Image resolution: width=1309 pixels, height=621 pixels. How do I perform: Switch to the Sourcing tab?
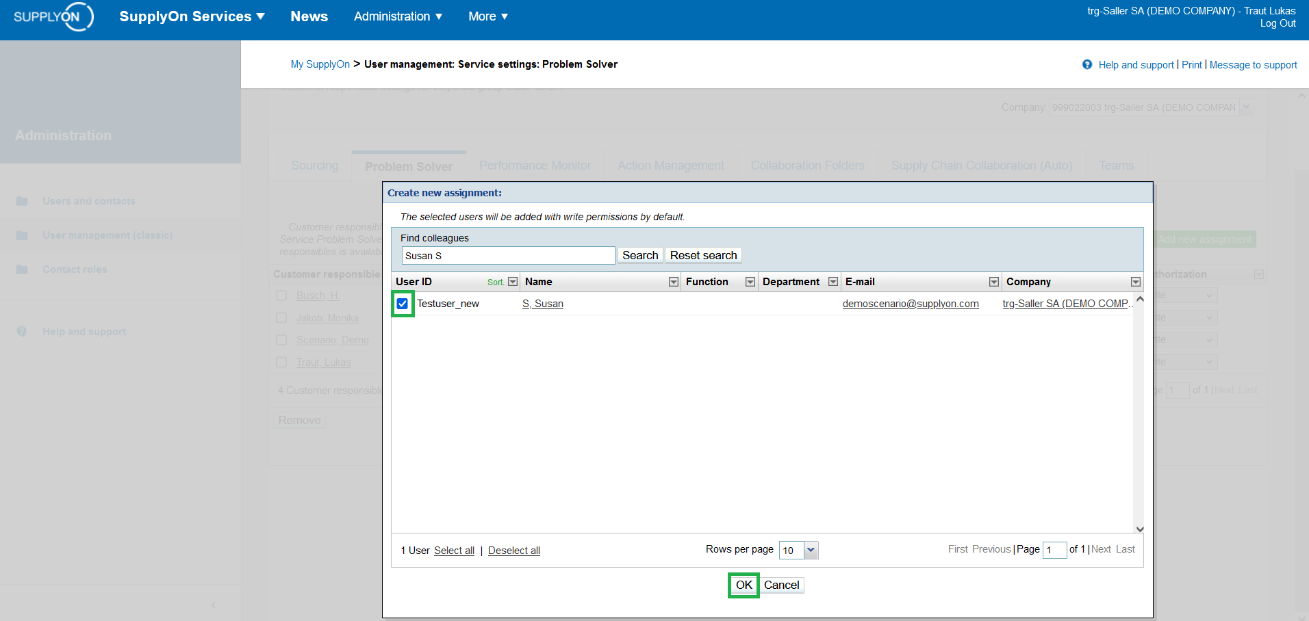click(x=314, y=166)
